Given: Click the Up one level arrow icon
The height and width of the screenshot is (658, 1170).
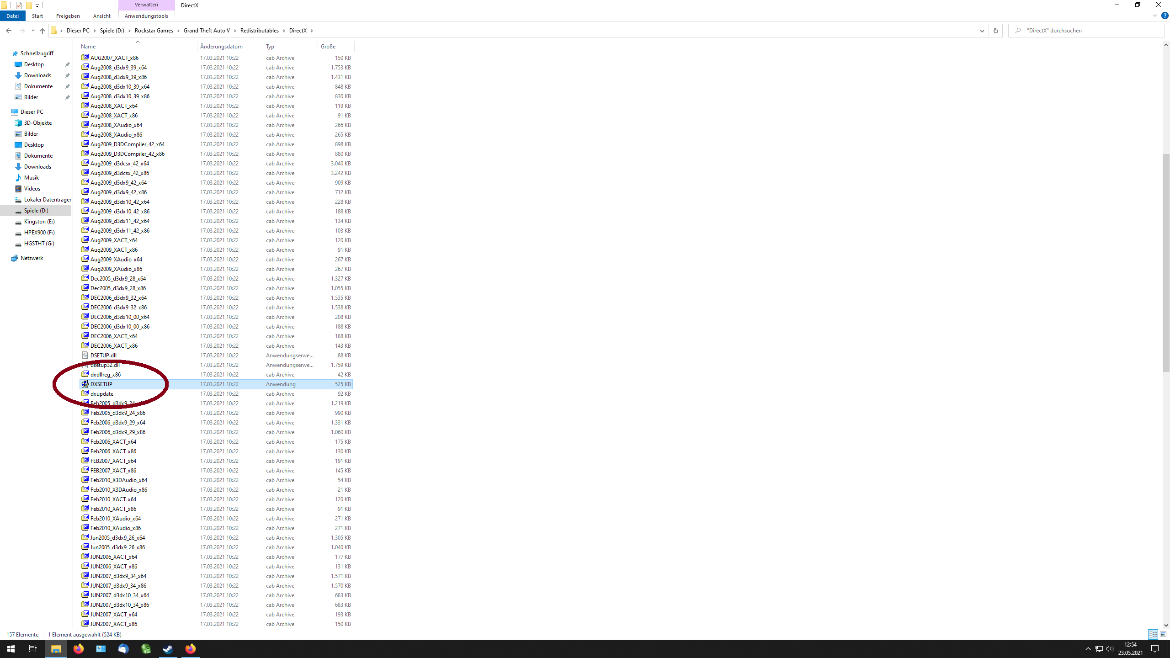Looking at the screenshot, I should 43,31.
